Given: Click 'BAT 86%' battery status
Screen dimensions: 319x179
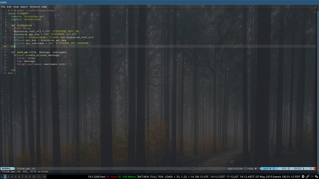Looking at the screenshot, I should click(x=143, y=177).
